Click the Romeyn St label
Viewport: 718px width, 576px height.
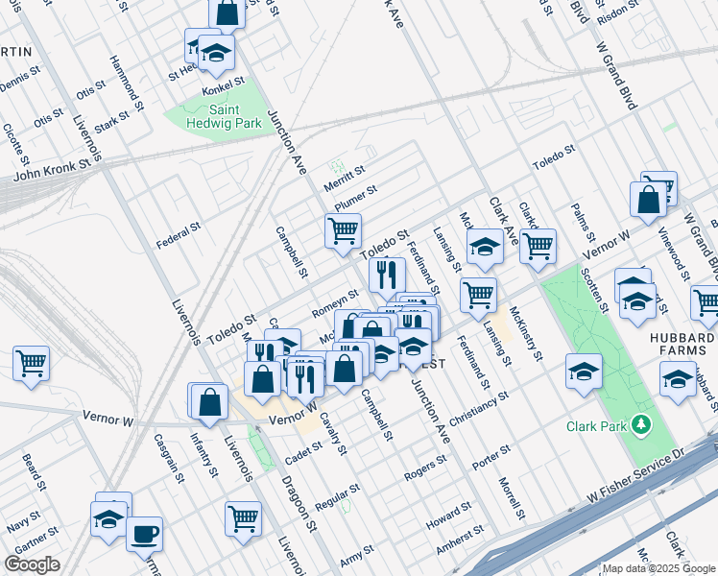[x=335, y=303]
